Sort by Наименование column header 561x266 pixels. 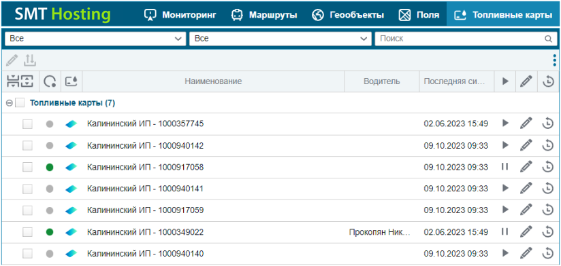point(213,81)
